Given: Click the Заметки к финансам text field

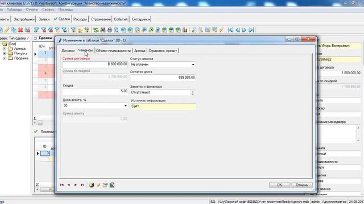Looking at the screenshot, I should coord(160,92).
